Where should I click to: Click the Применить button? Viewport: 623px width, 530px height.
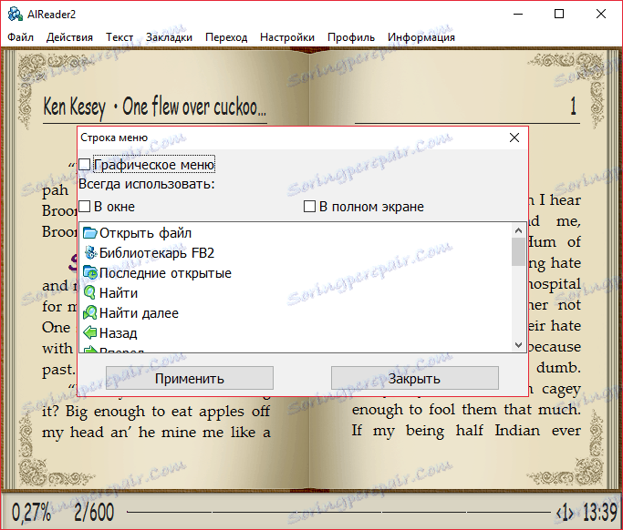coord(189,378)
